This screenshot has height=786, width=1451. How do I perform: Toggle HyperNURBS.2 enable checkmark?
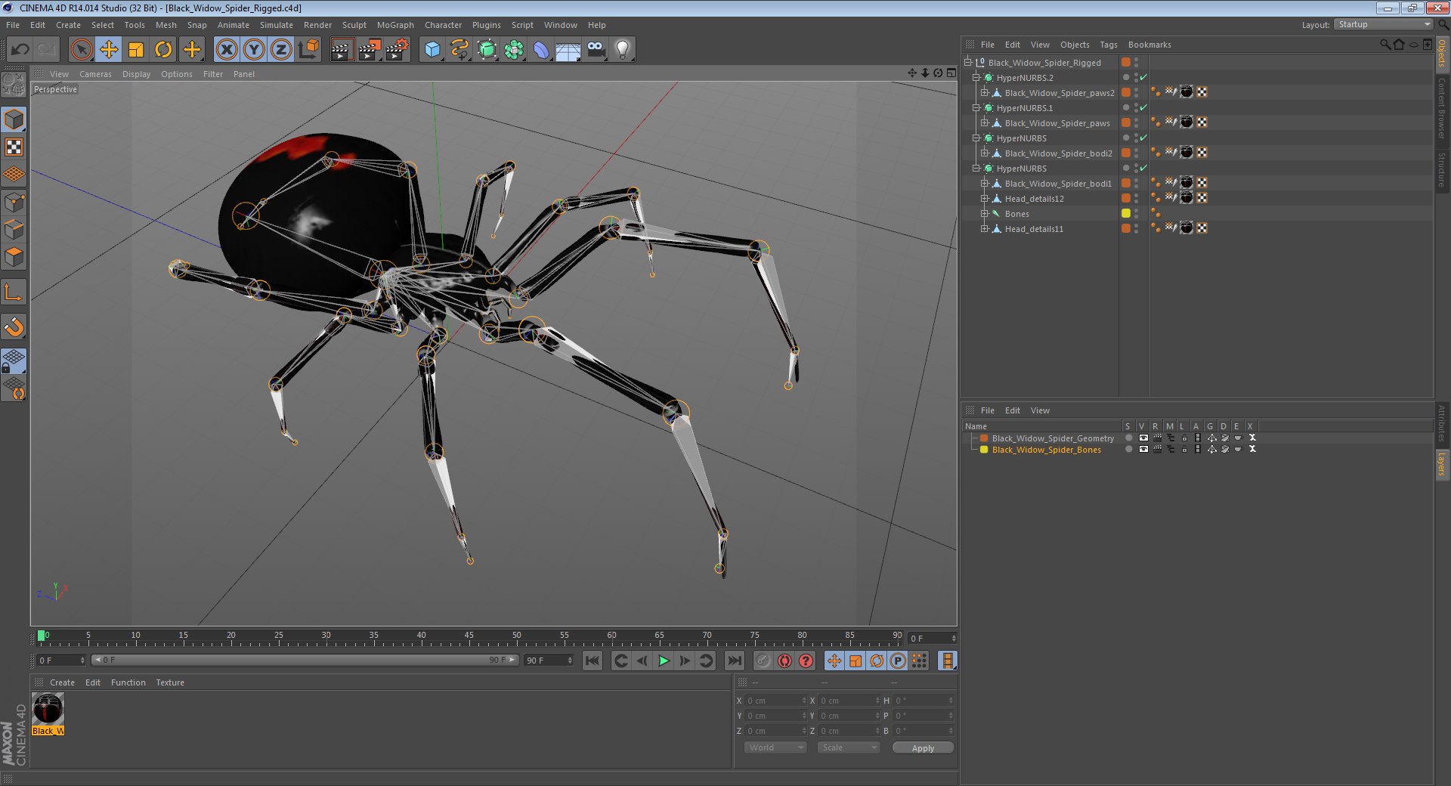pos(1143,78)
